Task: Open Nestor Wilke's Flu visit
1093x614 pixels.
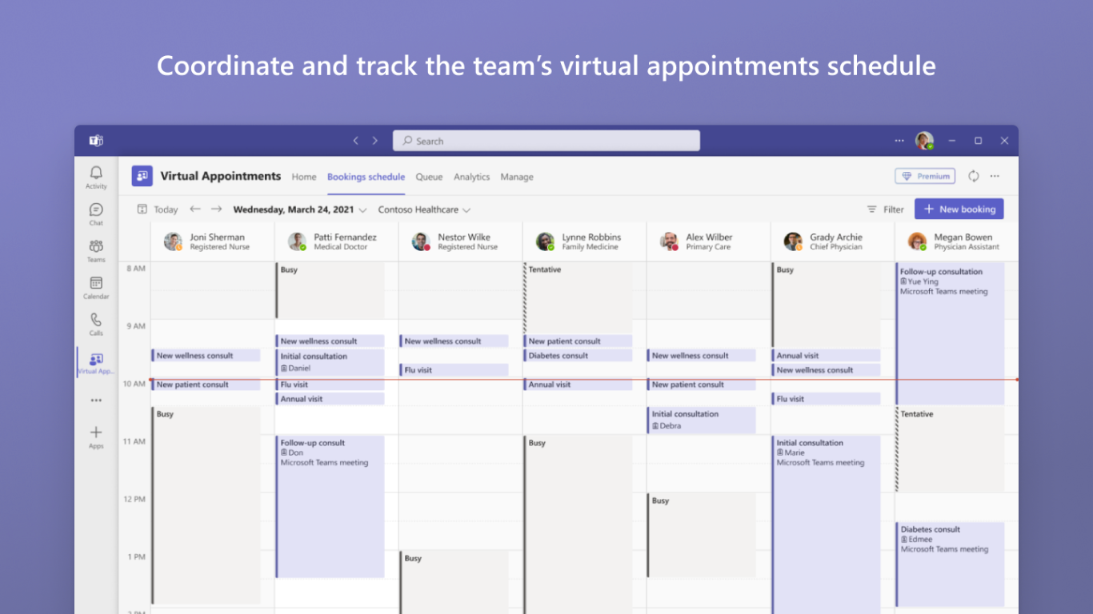Action: click(x=454, y=370)
